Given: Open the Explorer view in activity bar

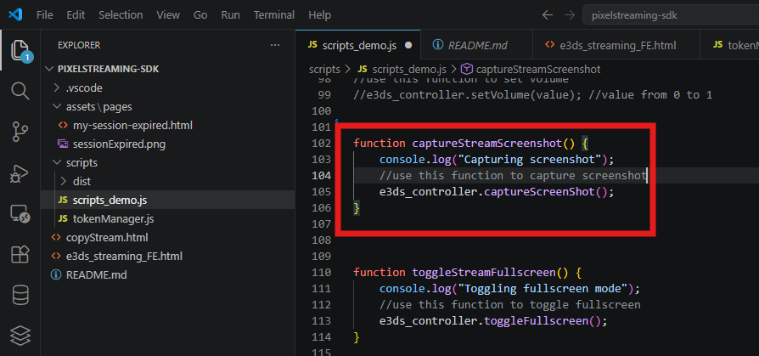Looking at the screenshot, I should [20, 50].
